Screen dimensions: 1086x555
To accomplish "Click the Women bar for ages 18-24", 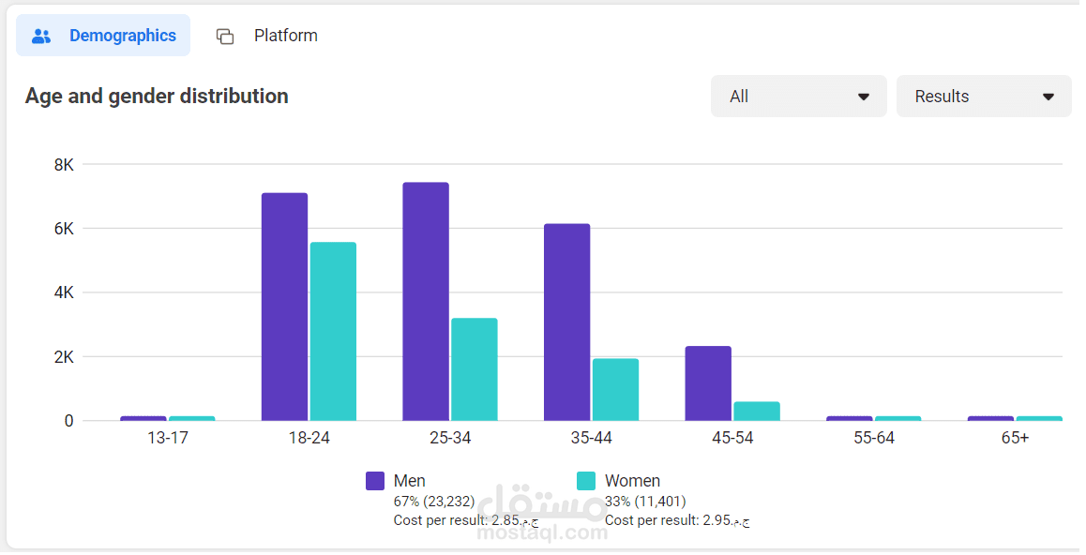I will point(333,331).
